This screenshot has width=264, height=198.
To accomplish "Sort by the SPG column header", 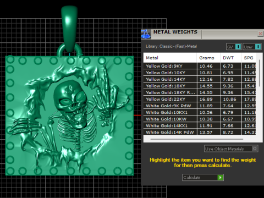I will coord(249,58).
